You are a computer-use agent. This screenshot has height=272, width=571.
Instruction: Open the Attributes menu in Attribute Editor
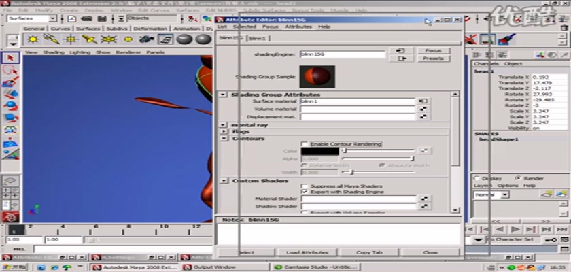point(298,27)
